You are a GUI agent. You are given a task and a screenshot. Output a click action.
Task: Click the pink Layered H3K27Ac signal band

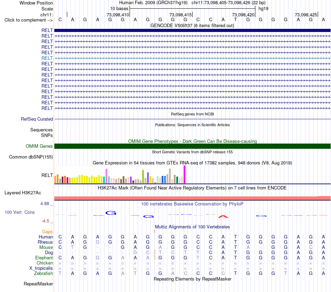(192, 198)
